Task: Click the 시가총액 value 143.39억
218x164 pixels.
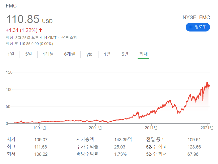Action: [x=123, y=139]
